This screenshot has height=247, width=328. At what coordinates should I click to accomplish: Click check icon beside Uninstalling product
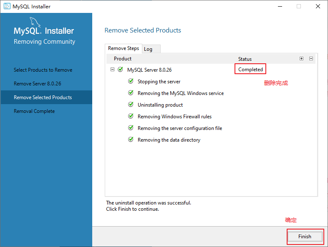[131, 105]
